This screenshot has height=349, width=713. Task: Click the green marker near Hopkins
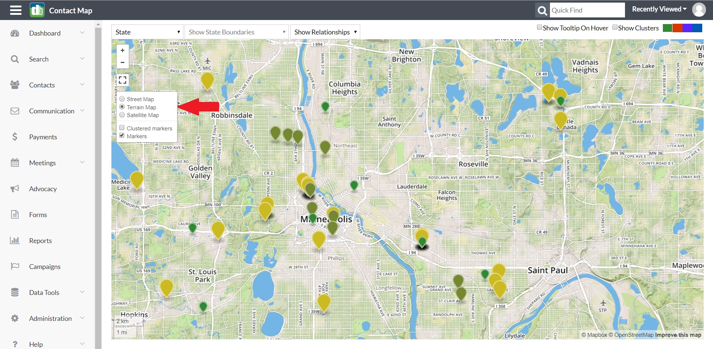click(203, 306)
